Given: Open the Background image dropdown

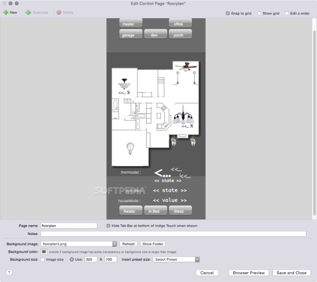Looking at the screenshot, I should (79, 244).
